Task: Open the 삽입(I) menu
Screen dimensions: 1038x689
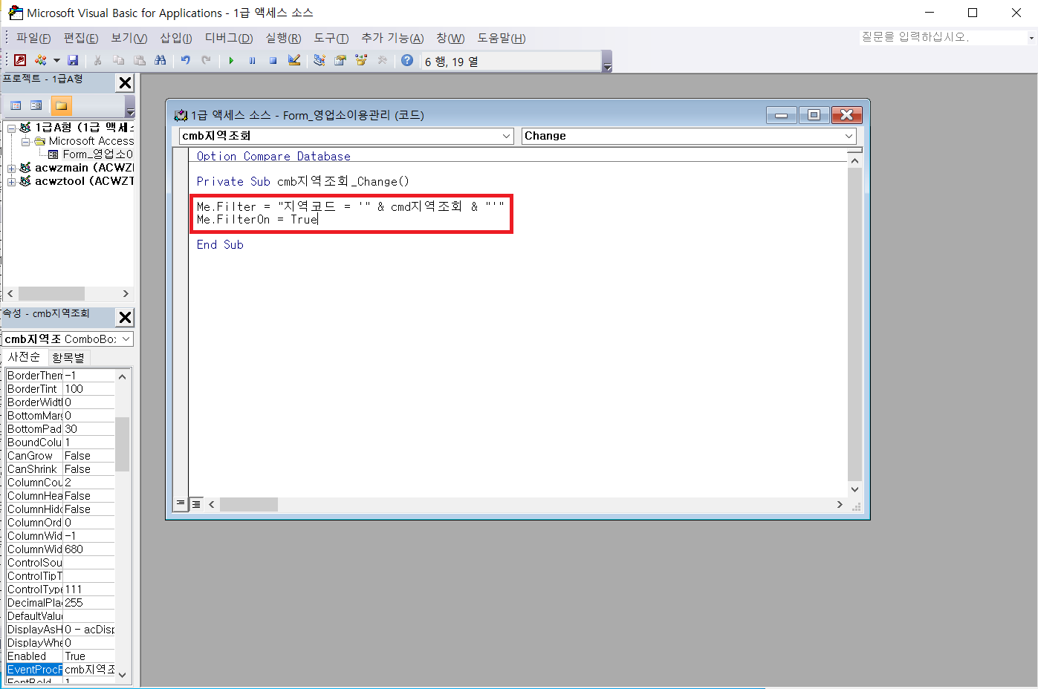Action: pos(176,38)
